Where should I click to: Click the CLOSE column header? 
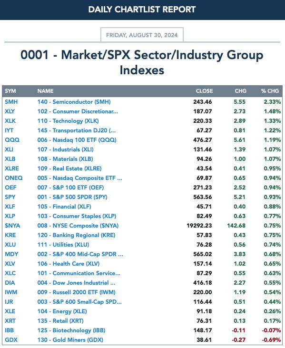coord(204,91)
